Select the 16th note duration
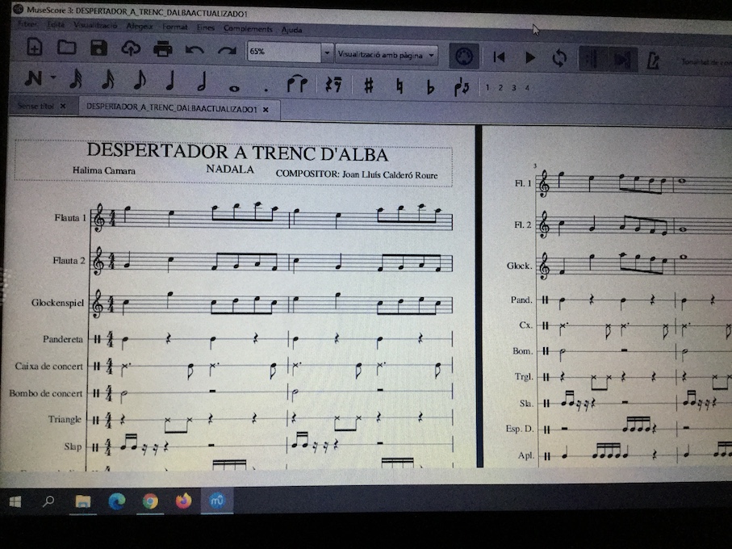Viewport: 732px width, 549px height. coord(108,79)
